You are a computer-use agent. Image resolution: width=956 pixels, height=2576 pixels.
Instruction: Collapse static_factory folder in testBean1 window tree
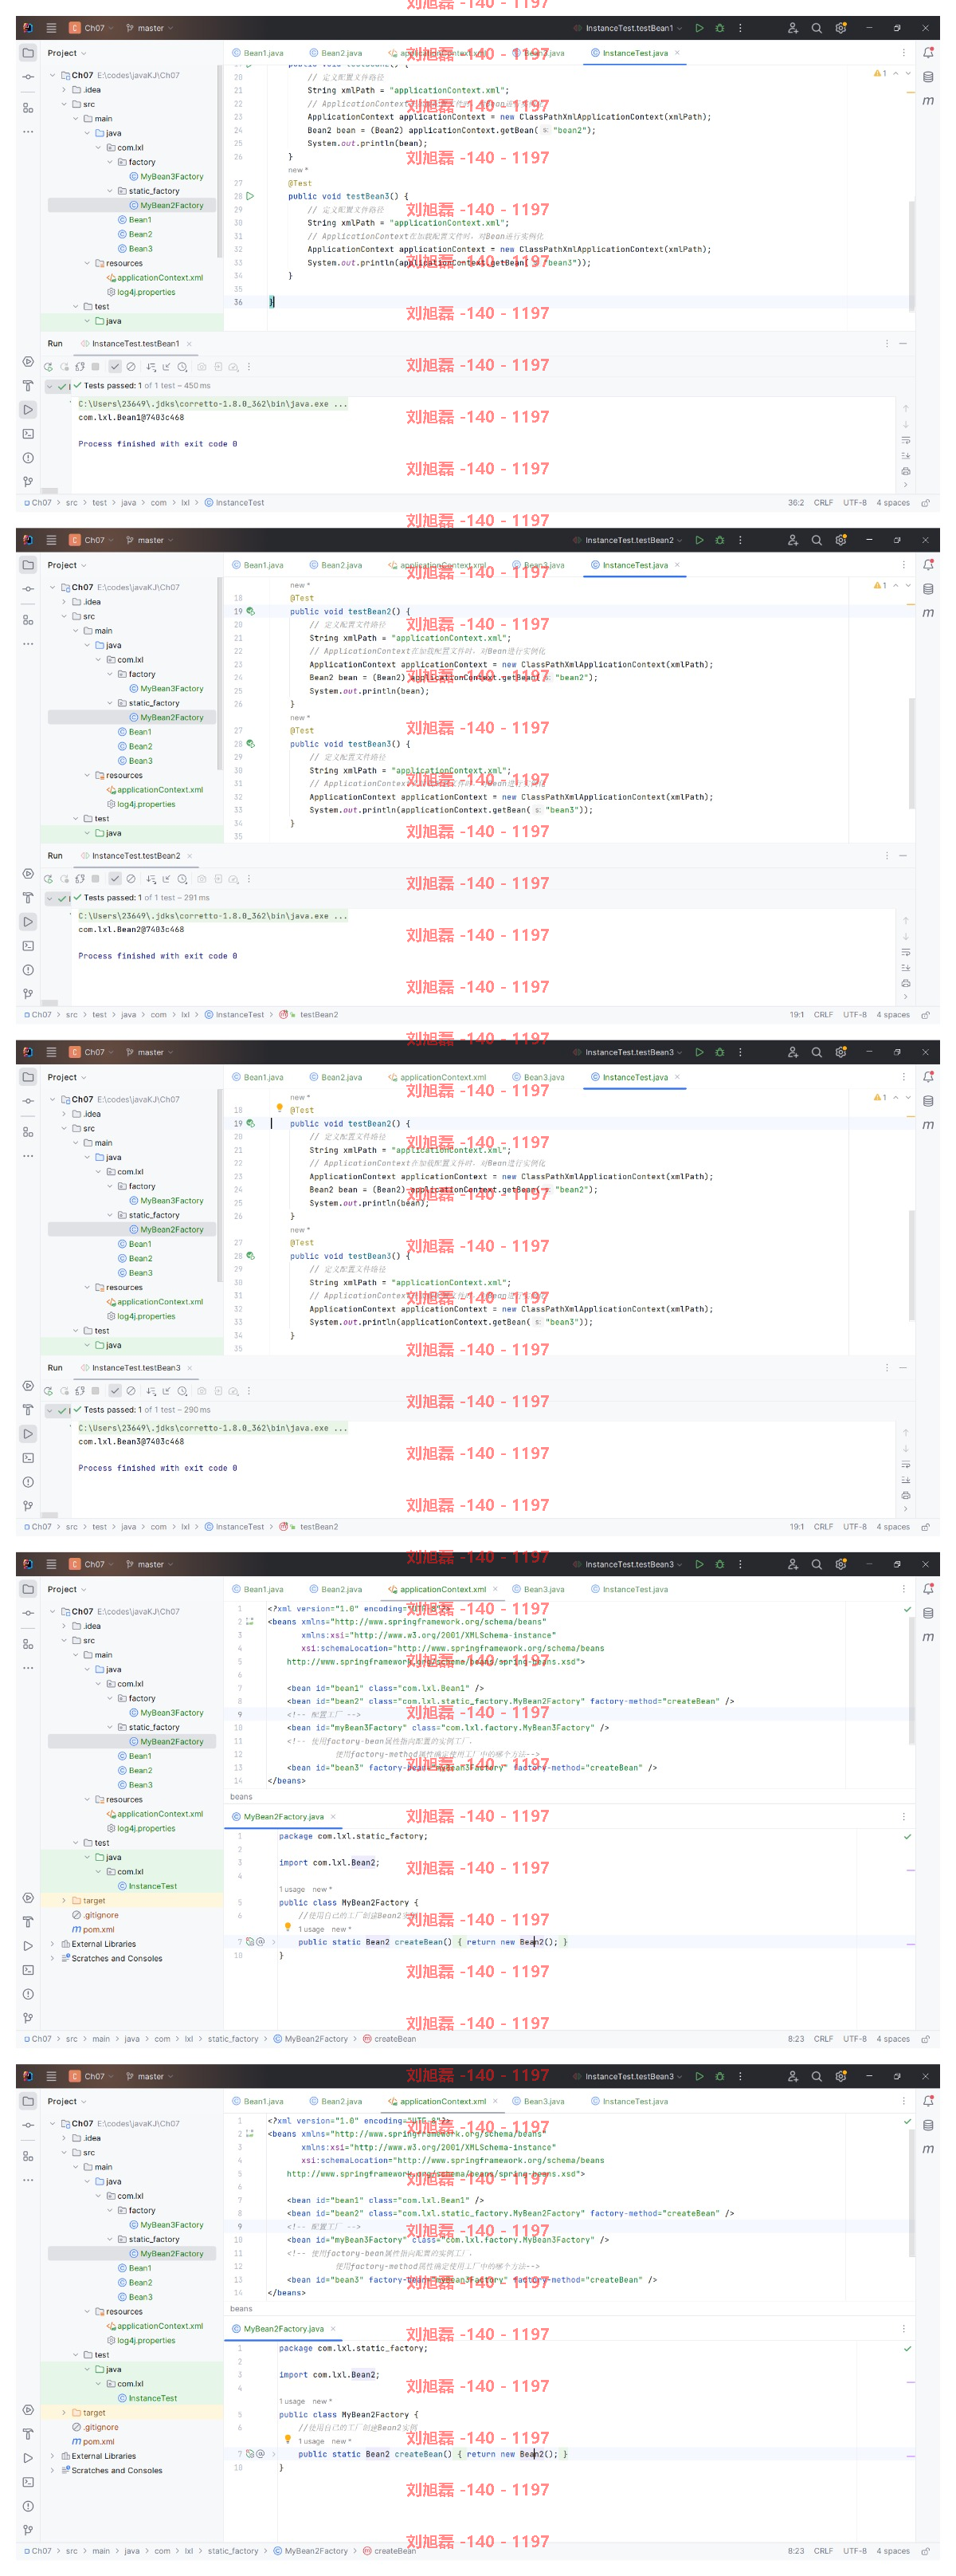click(x=111, y=191)
